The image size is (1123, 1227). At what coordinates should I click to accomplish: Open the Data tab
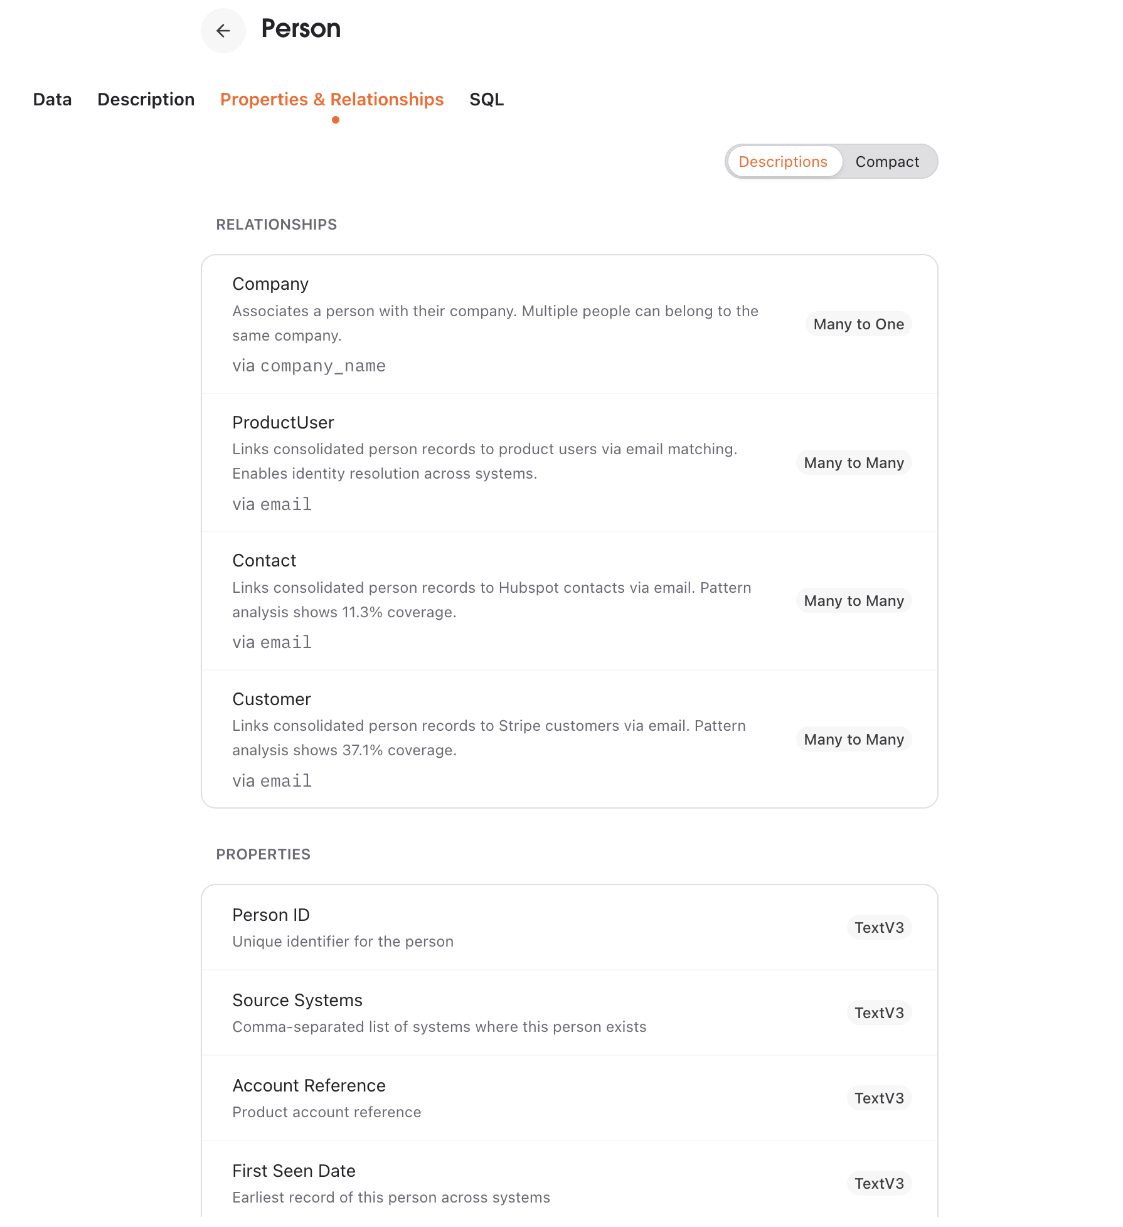click(52, 99)
